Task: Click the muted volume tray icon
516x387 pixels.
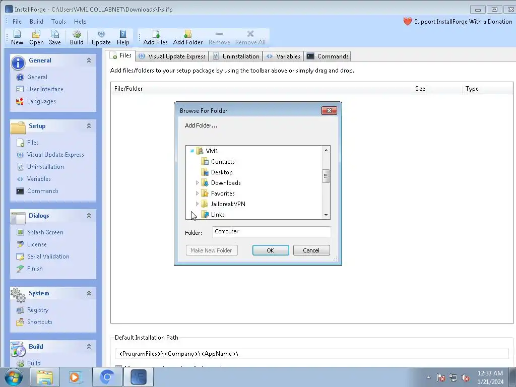Action: point(465,378)
